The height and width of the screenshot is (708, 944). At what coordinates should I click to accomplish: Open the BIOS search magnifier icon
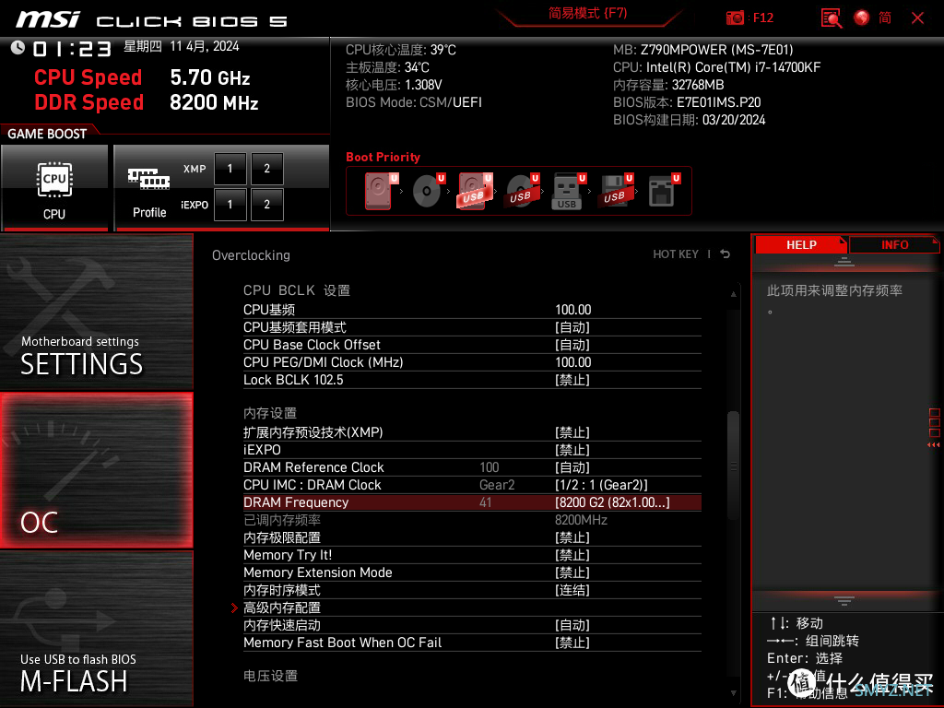(x=832, y=18)
